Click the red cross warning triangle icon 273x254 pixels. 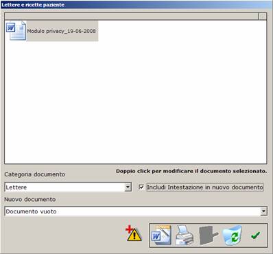point(134,233)
